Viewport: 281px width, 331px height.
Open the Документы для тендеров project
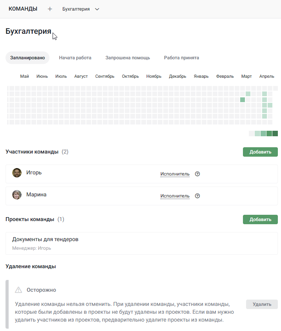142,243
